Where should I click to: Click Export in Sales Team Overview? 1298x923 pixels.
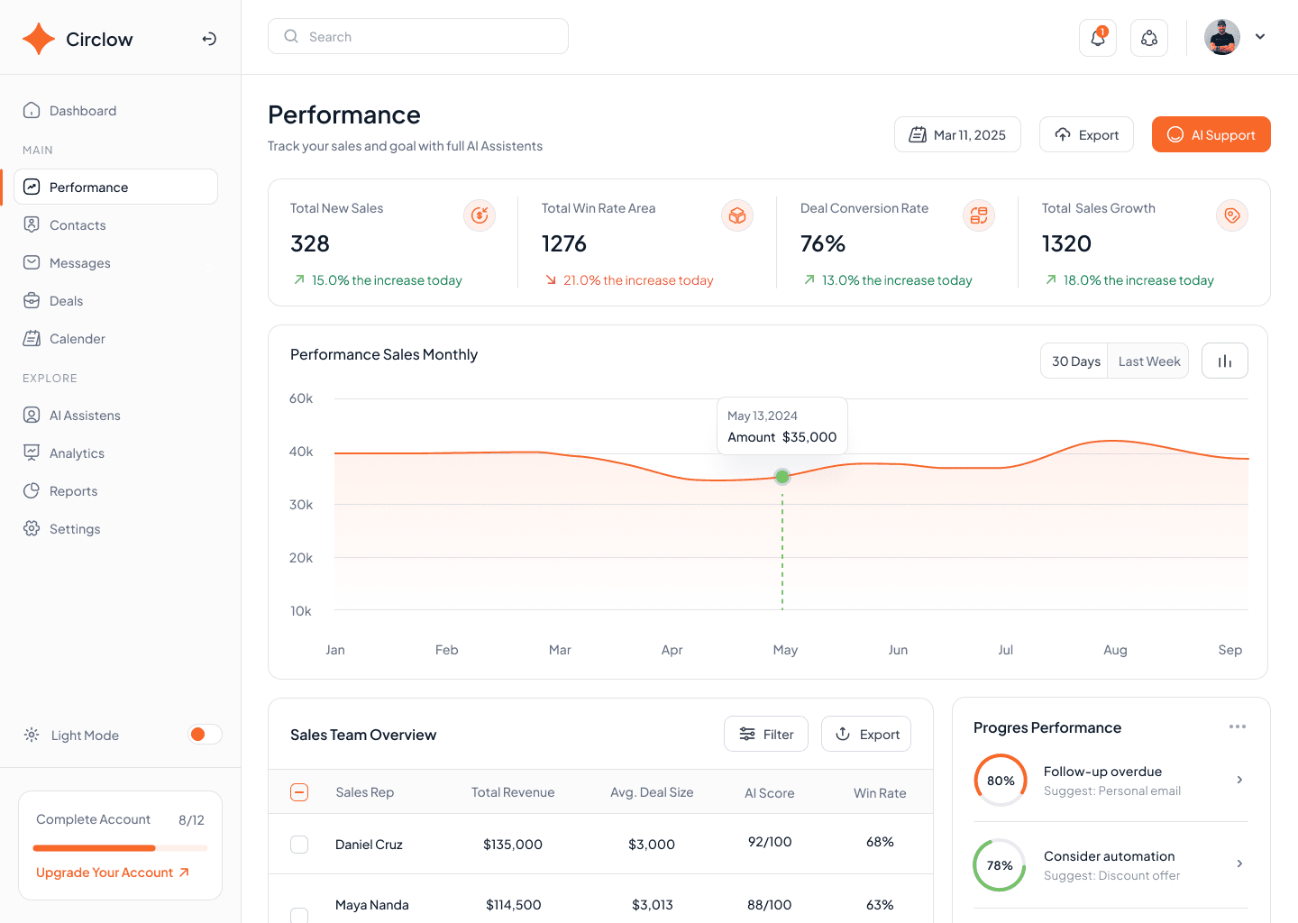[x=866, y=734]
